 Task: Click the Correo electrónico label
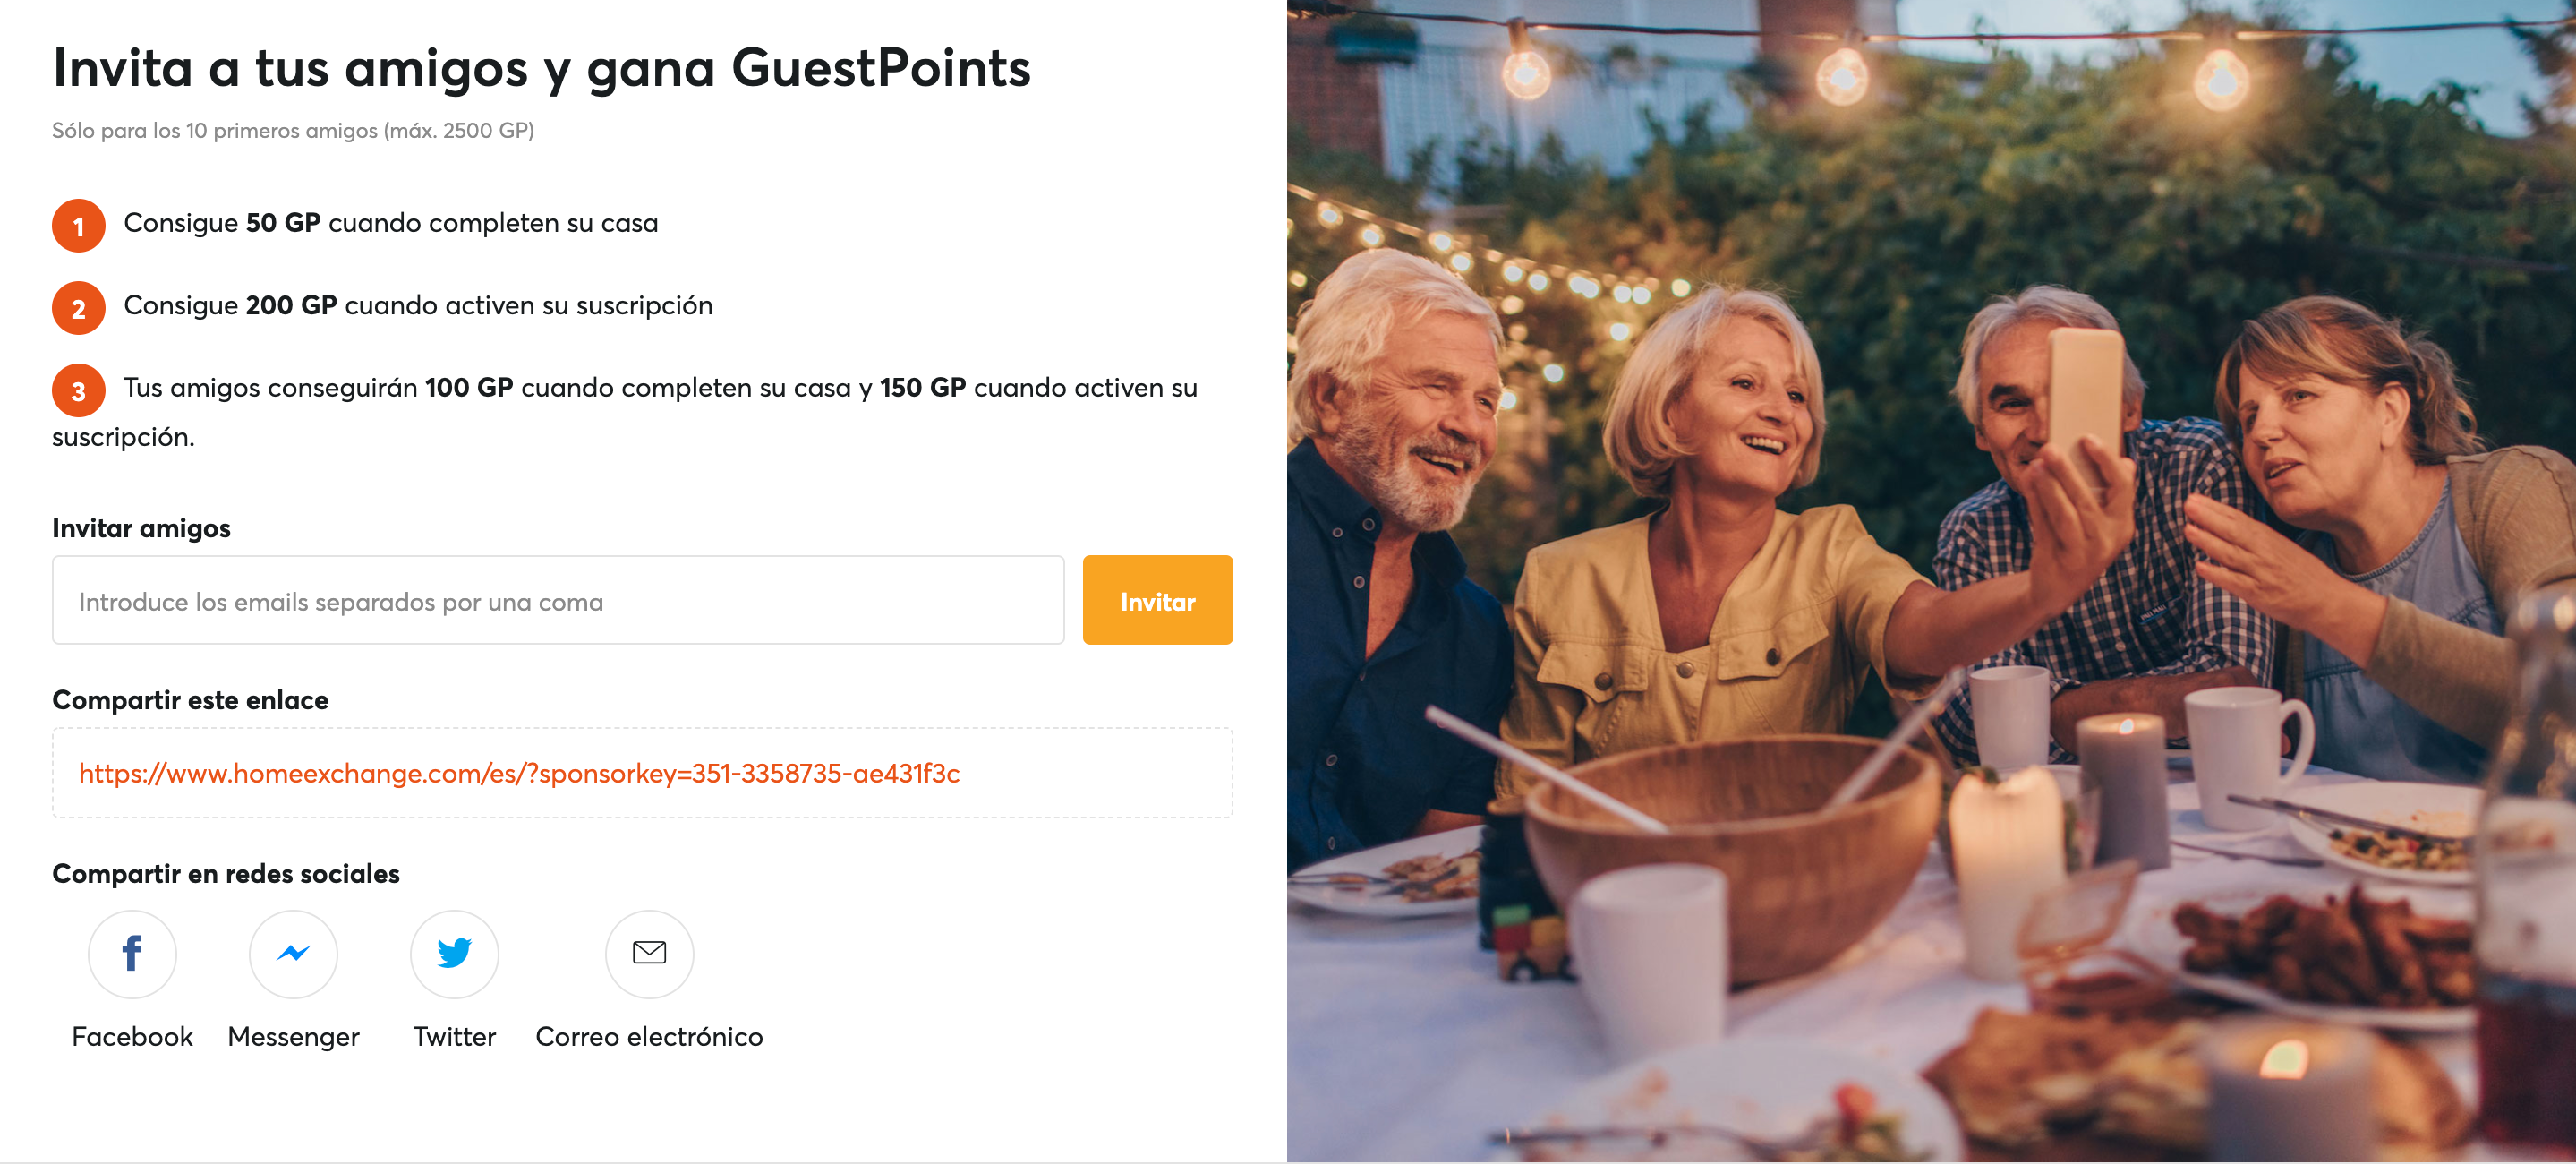click(649, 1036)
